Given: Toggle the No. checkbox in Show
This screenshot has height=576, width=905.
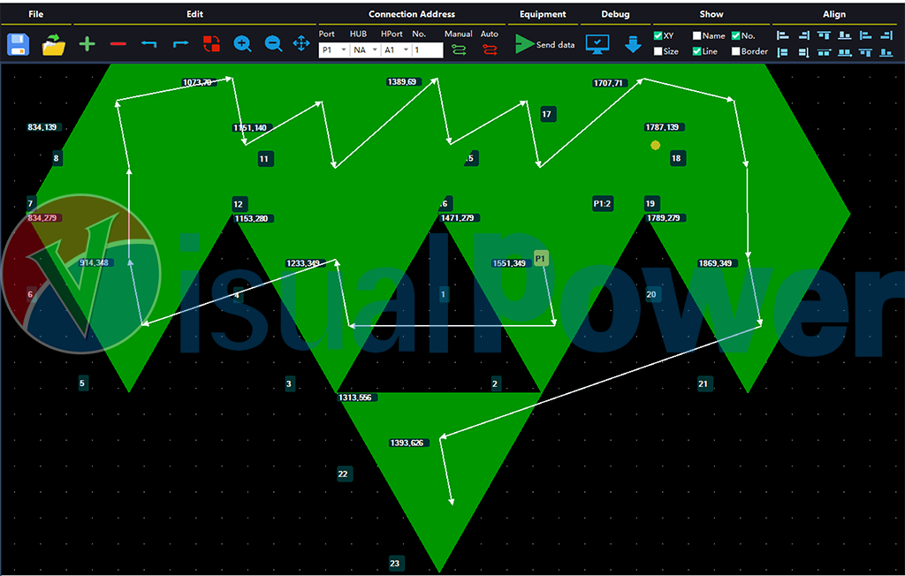Looking at the screenshot, I should click(735, 36).
